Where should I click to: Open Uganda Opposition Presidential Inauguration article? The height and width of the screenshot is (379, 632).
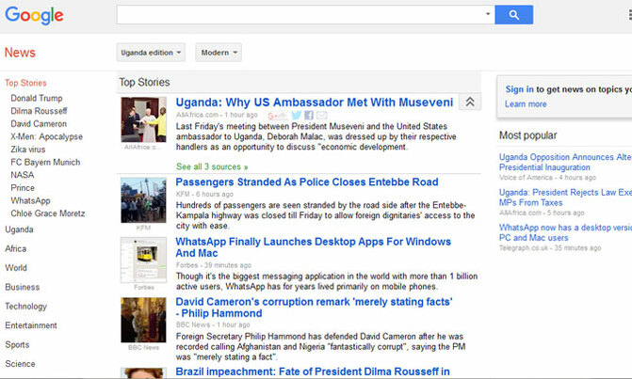pos(565,162)
